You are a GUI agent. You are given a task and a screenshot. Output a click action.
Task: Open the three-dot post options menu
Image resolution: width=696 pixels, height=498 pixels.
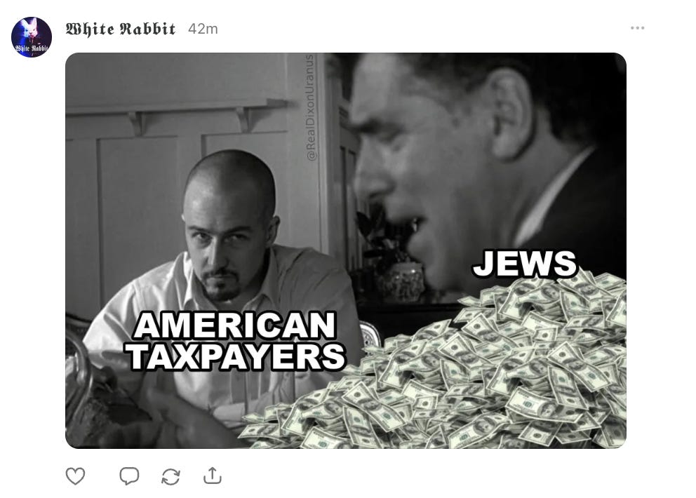coord(637,28)
